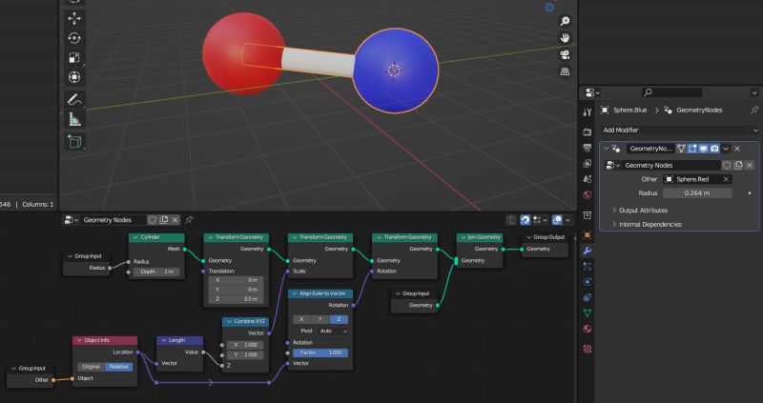Open the Physics properties tab

(588, 282)
